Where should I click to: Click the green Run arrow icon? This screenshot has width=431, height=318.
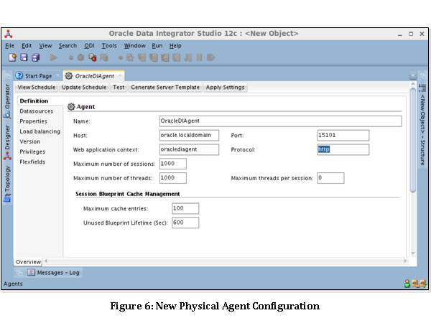(54, 57)
